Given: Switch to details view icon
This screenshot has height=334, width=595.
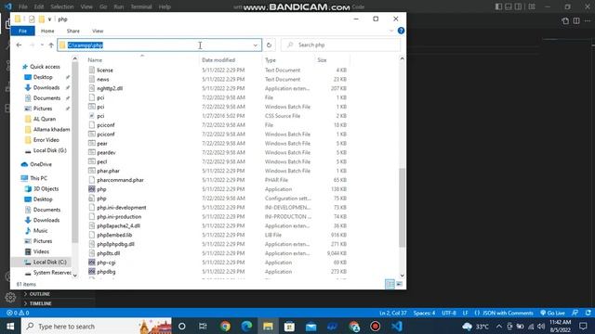Looking at the screenshot, I should pyautogui.click(x=390, y=284).
